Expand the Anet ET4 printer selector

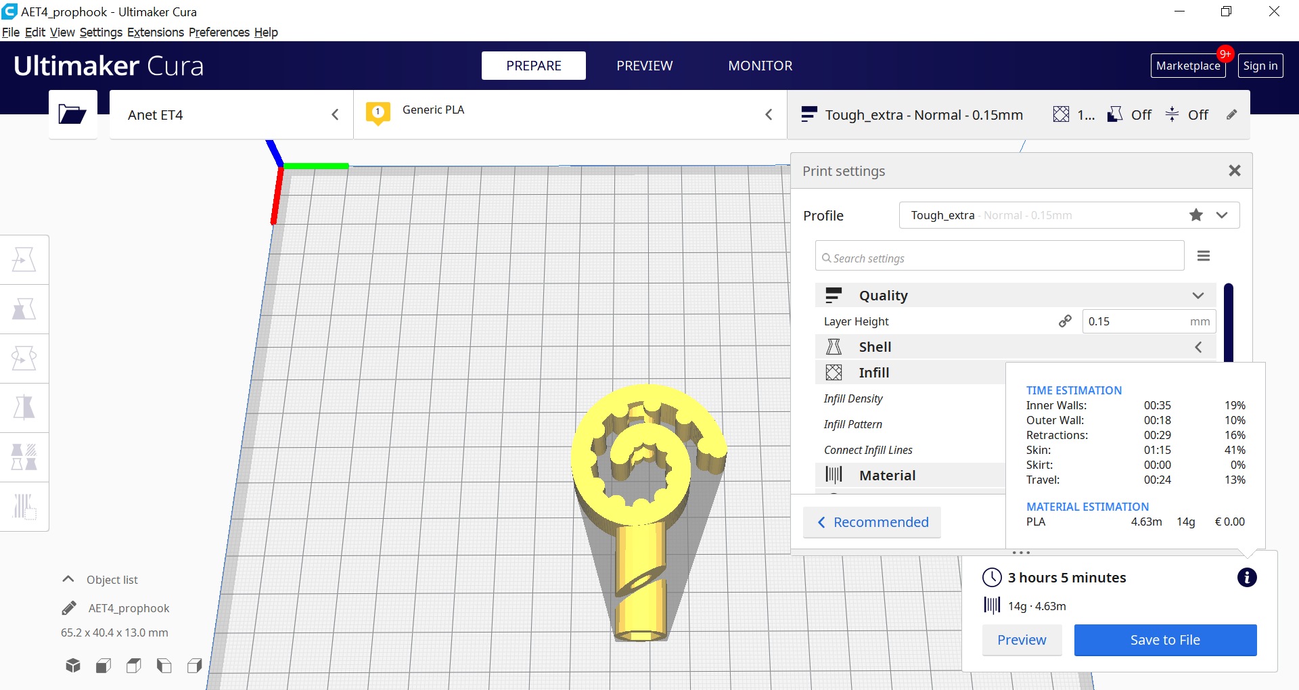tap(336, 114)
